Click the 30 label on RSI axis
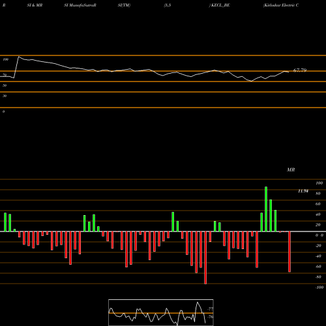This screenshot has height=326, width=326. click(5, 96)
